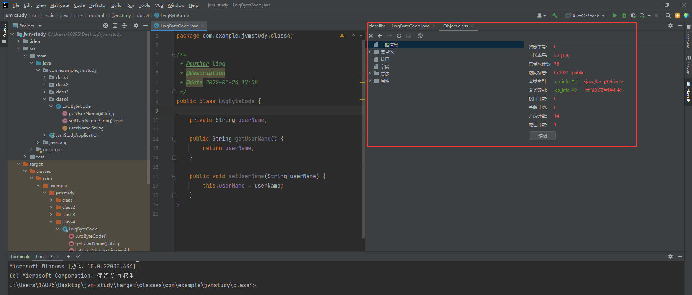Open Terminal panel gear settings

(670, 256)
